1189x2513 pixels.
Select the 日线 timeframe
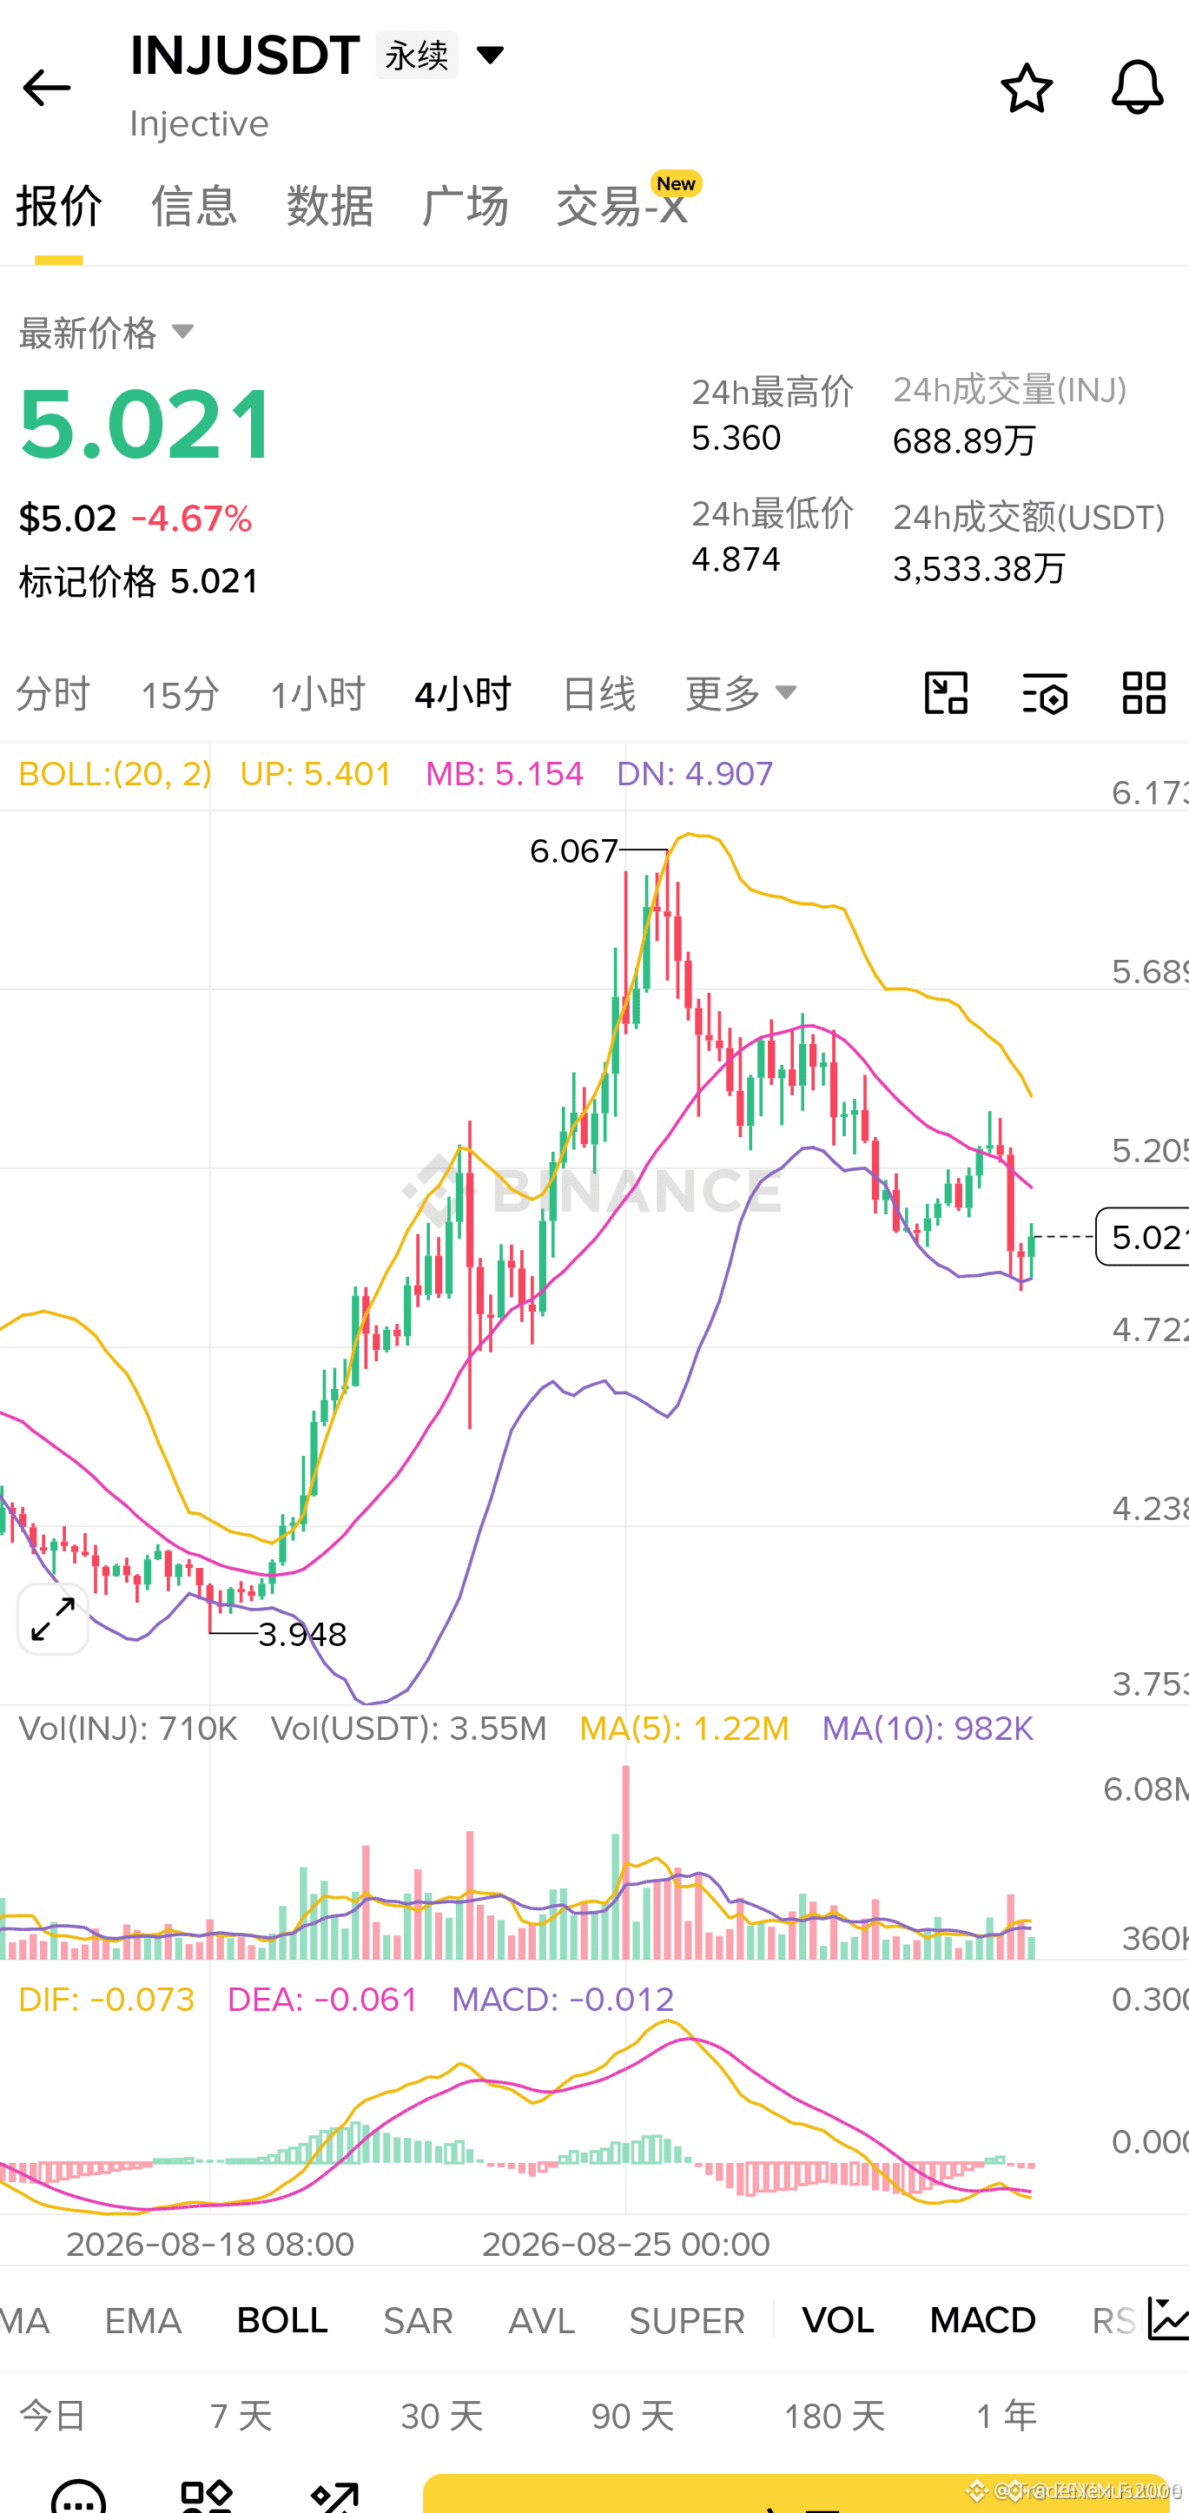(599, 693)
